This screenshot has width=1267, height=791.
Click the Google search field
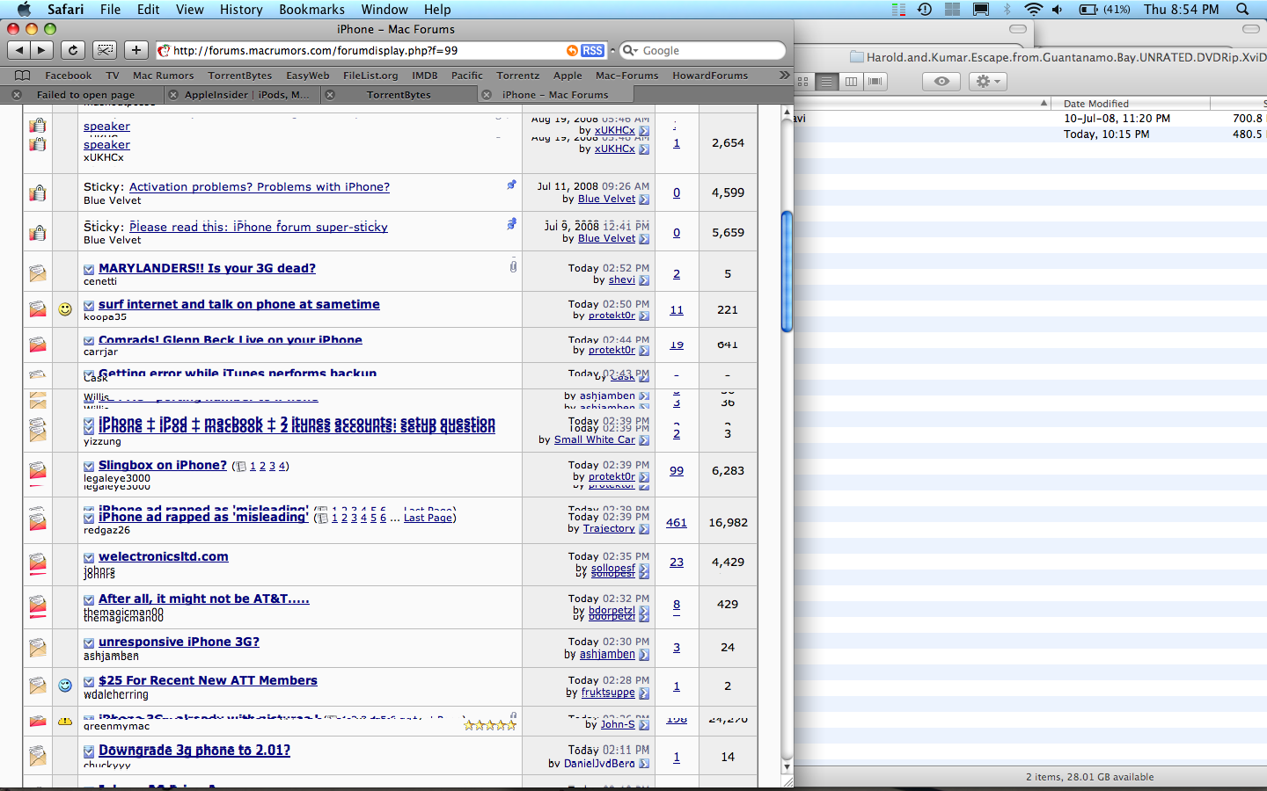tap(702, 51)
